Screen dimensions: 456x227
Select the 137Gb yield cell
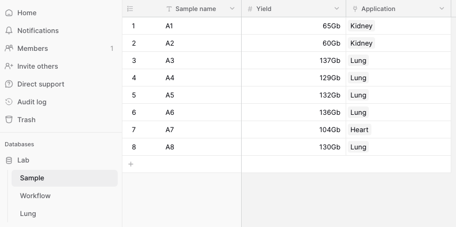[x=294, y=60]
